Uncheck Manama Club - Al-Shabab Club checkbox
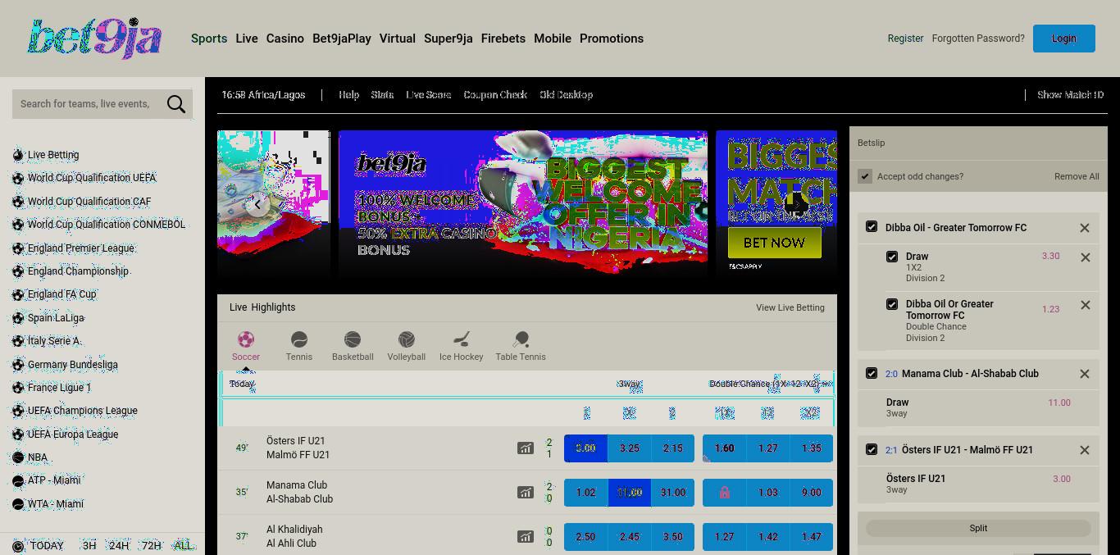Image resolution: width=1120 pixels, height=555 pixels. click(872, 373)
